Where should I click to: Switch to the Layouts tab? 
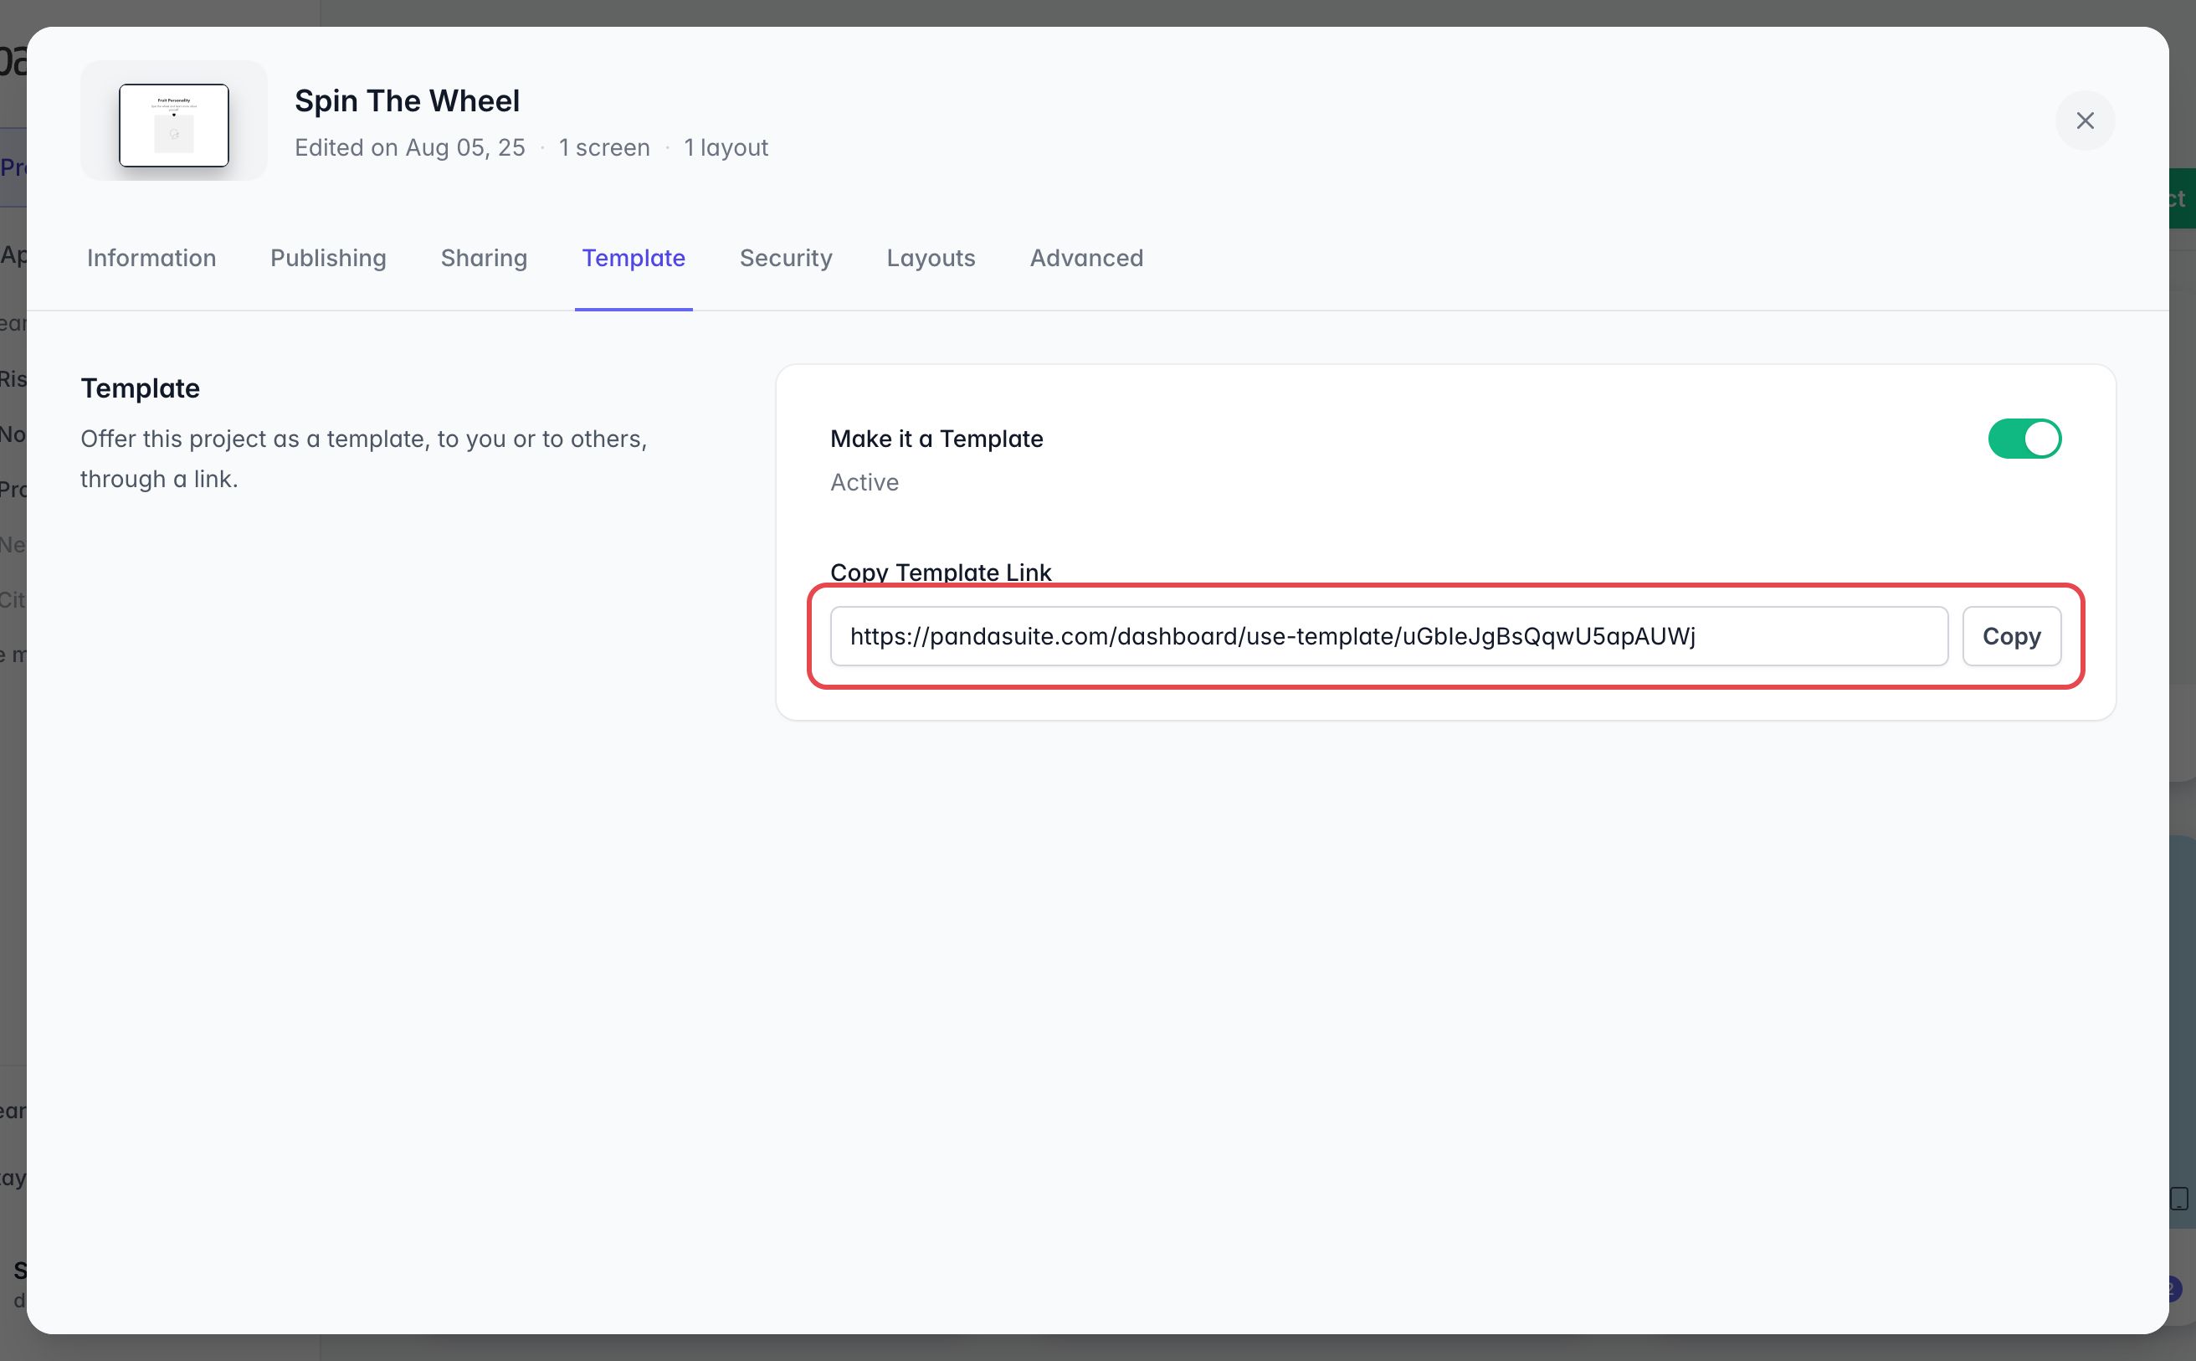[x=931, y=259]
